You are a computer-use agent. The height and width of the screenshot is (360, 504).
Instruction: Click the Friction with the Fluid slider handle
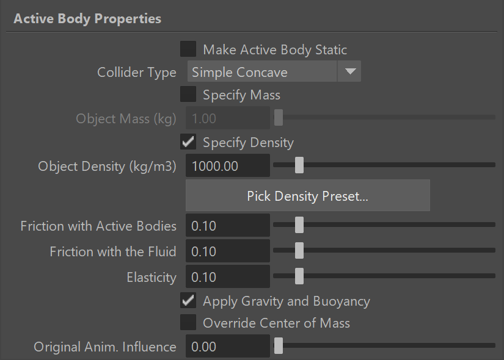(x=299, y=251)
